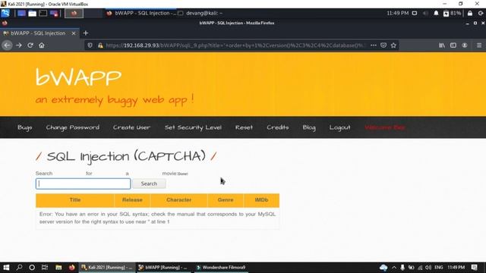The width and height of the screenshot is (486, 273).
Task: Open the Credits page
Action: pos(278,127)
